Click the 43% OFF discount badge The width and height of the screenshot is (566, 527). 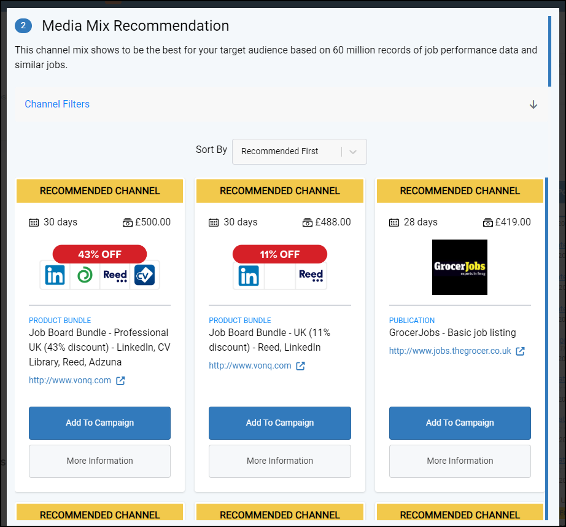[x=99, y=254]
